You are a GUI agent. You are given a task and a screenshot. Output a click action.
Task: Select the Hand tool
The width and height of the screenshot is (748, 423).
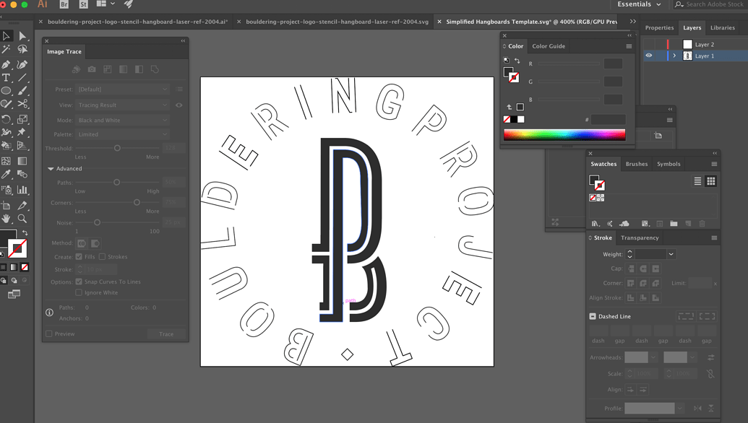click(7, 219)
